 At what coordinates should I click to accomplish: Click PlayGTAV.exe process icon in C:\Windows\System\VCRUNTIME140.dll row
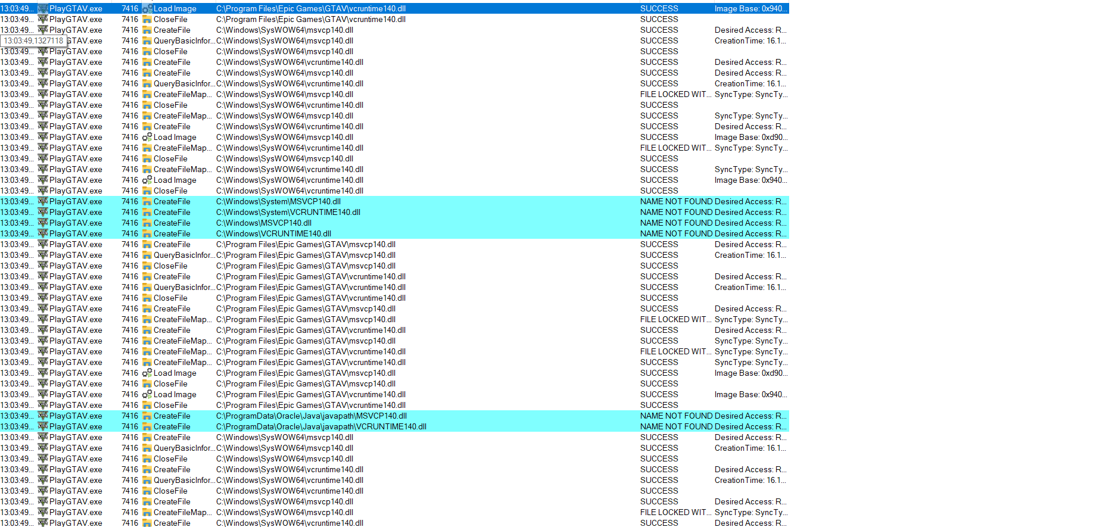[43, 213]
